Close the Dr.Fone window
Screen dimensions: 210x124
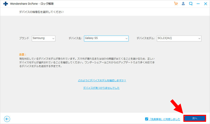206,4
